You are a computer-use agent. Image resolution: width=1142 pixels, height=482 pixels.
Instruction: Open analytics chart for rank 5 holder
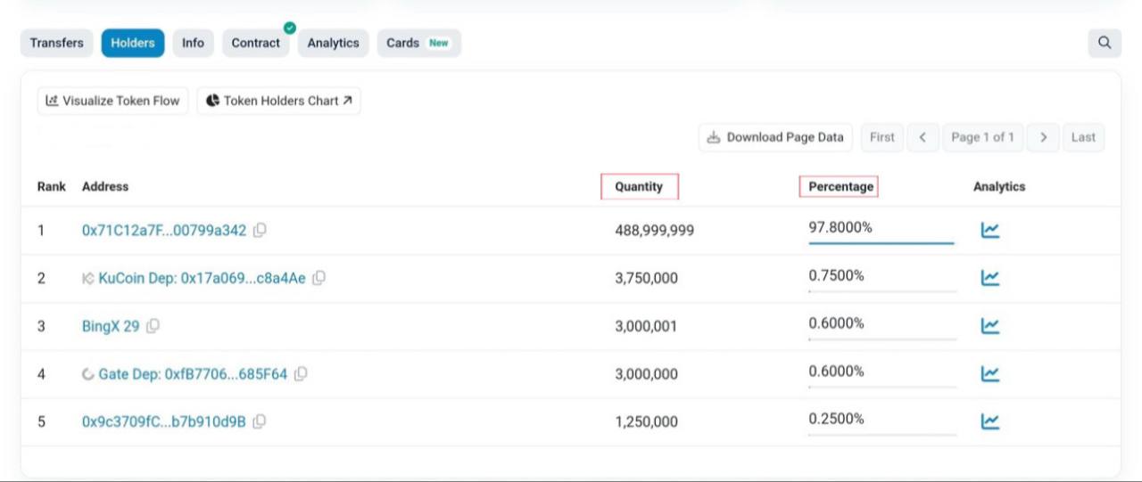[989, 421]
